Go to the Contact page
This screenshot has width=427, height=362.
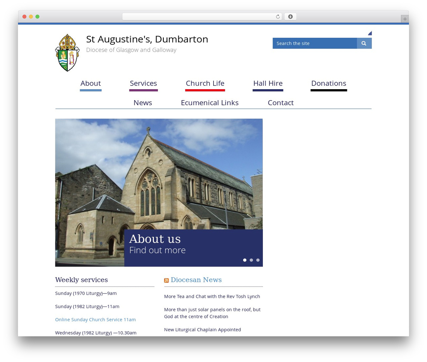click(281, 103)
